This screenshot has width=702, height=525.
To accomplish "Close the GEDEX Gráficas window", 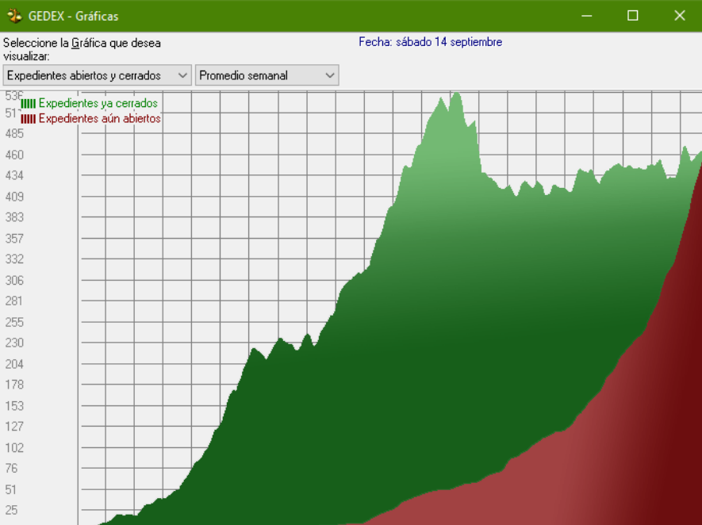I will [x=680, y=16].
